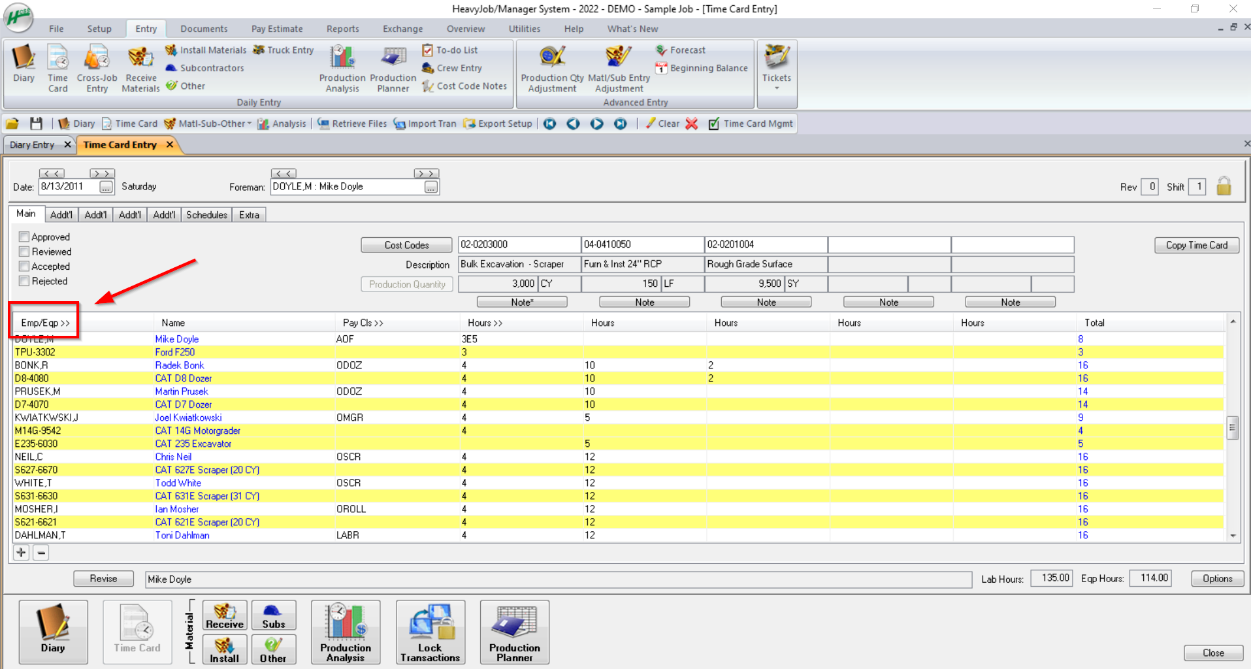Screen dimensions: 1251x669
Task: Open Production Qty Adjustment
Action: 551,67
